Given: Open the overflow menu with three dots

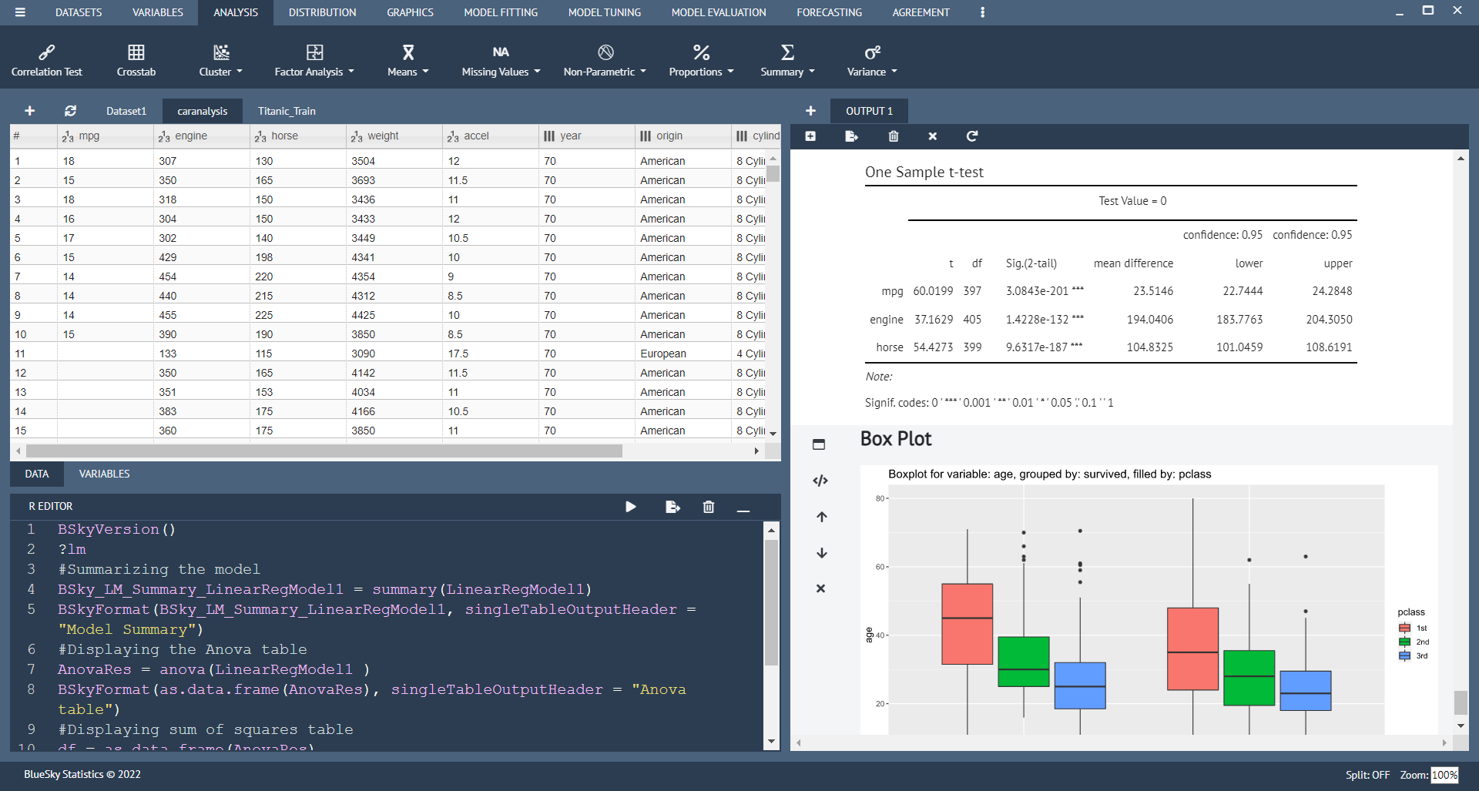Looking at the screenshot, I should [982, 12].
